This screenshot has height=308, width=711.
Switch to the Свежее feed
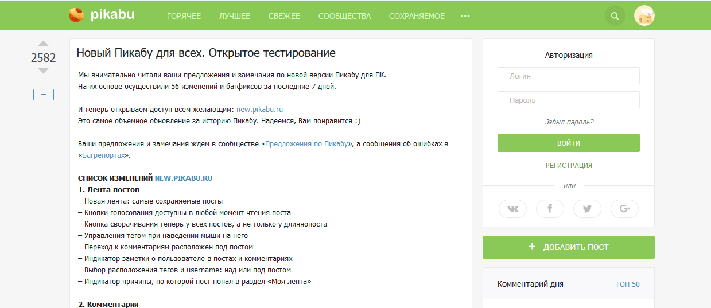tap(284, 16)
